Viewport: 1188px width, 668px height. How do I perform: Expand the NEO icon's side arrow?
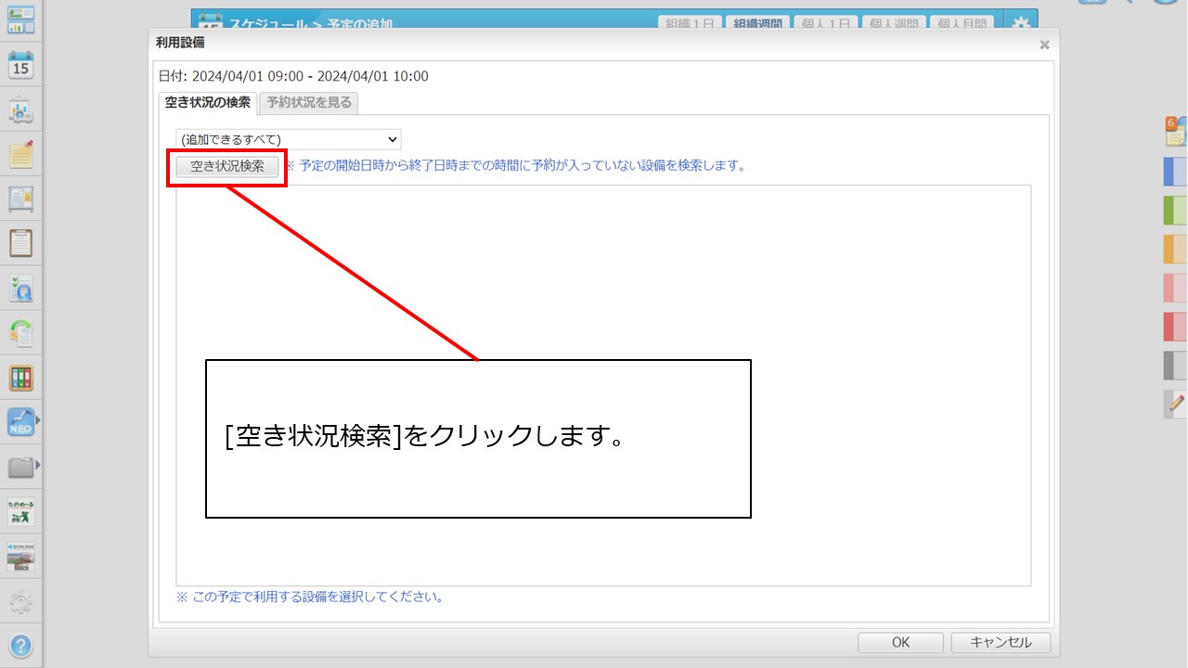point(38,421)
